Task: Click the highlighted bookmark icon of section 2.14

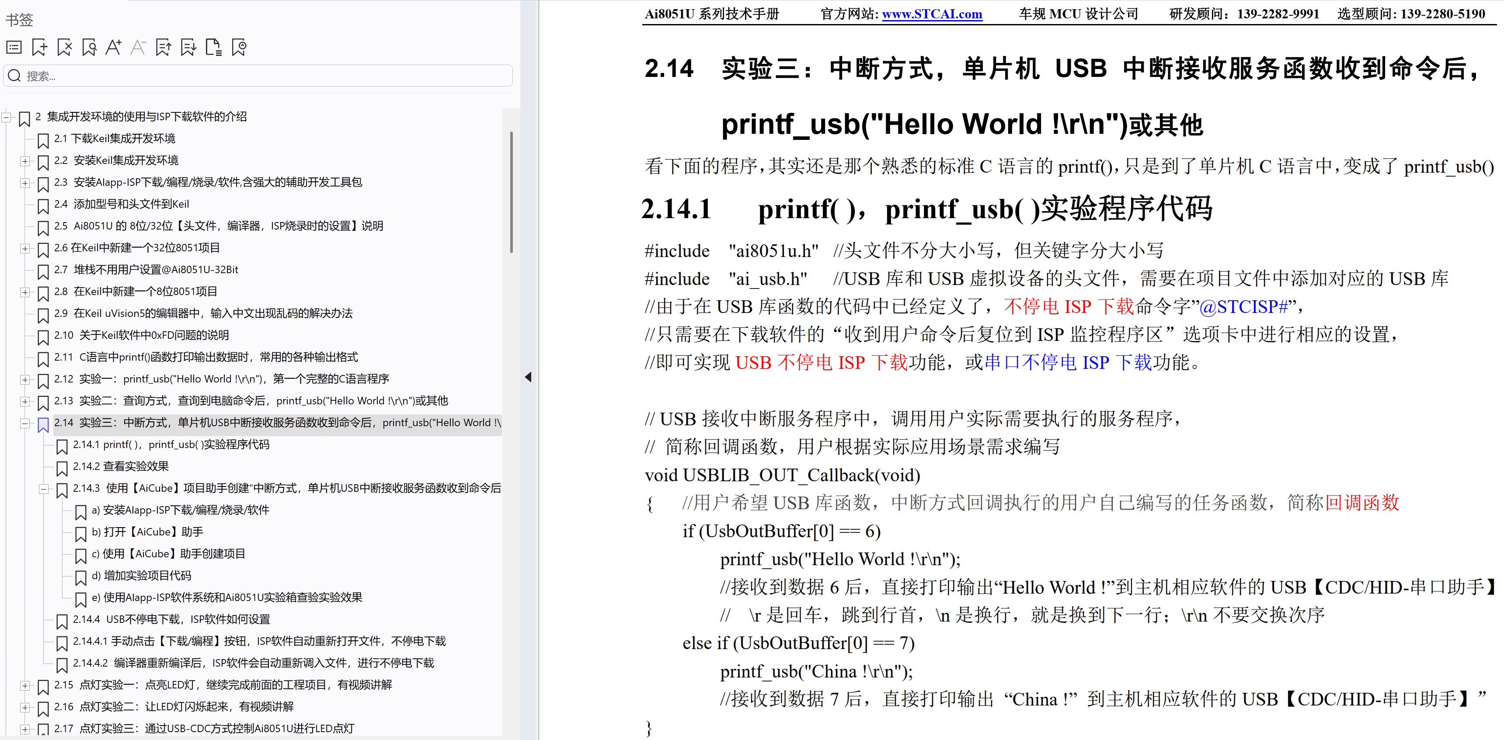Action: click(42, 424)
